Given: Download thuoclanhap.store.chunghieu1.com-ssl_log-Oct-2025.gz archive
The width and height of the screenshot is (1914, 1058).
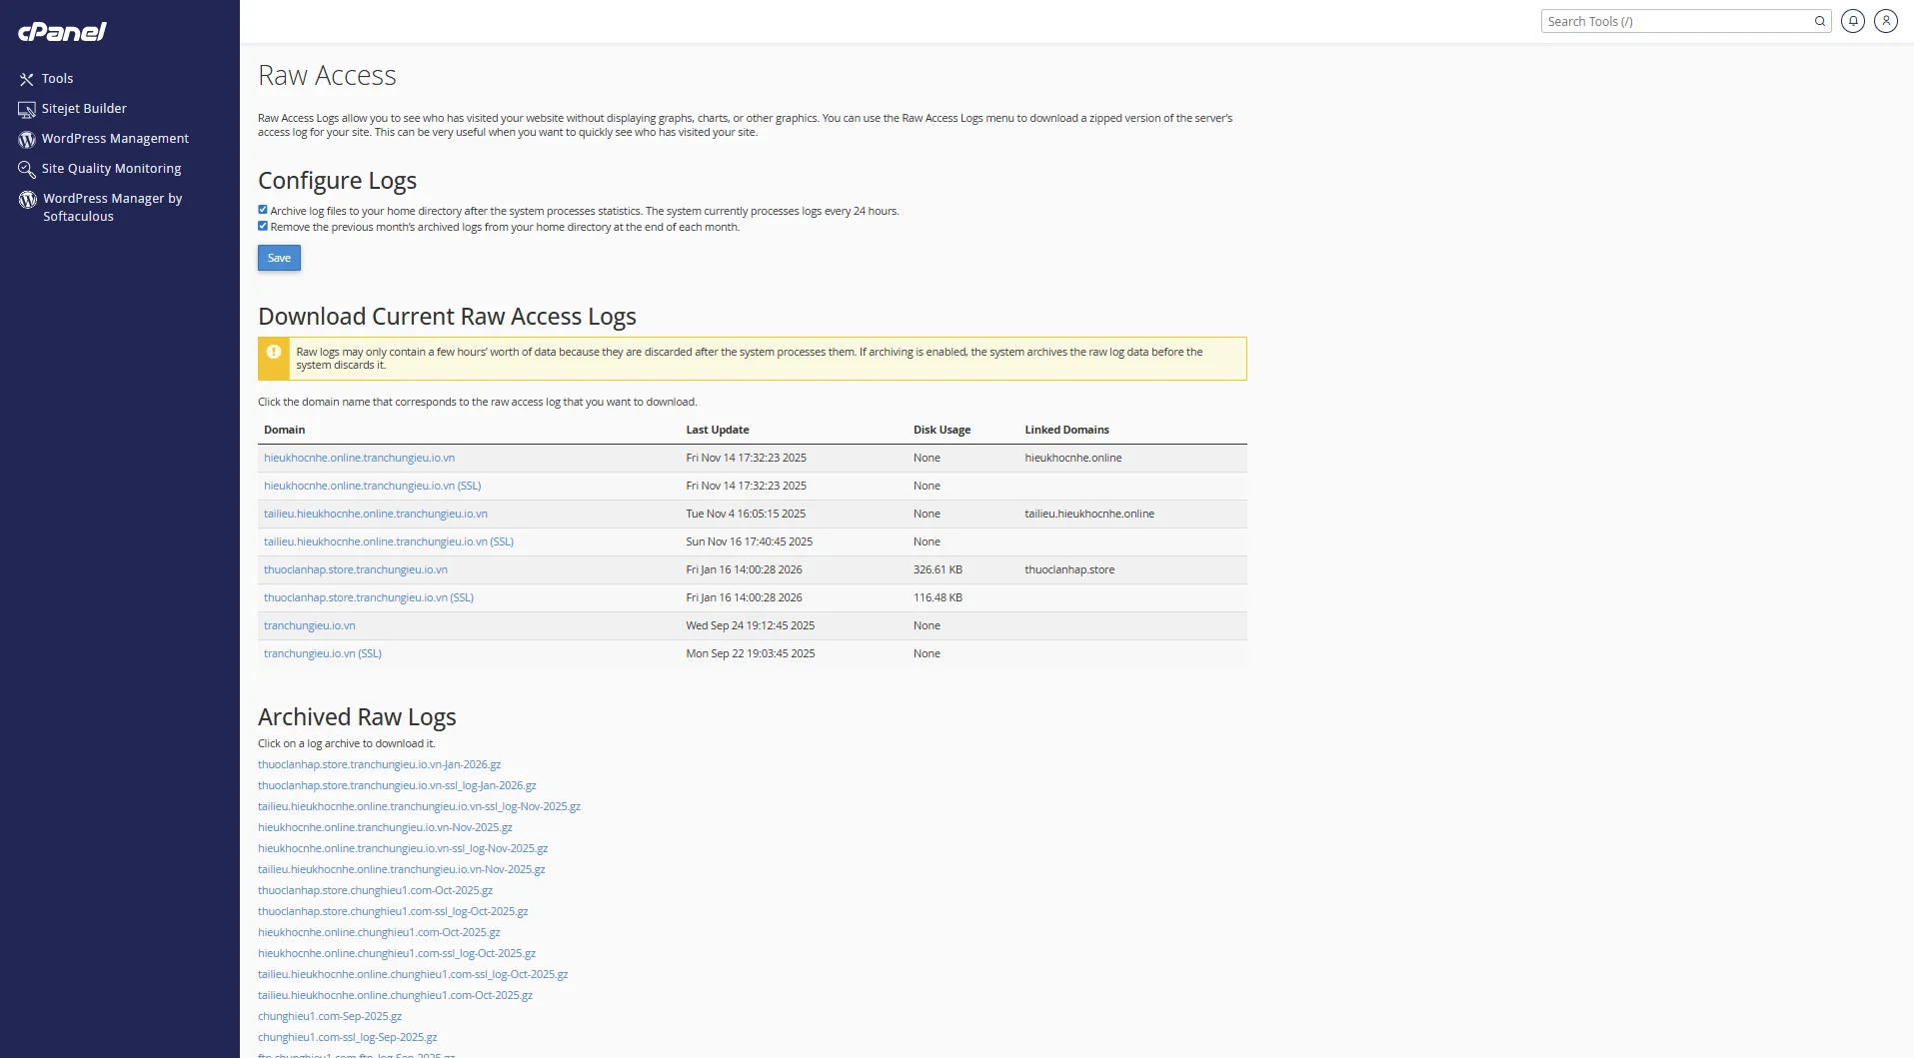Looking at the screenshot, I should (x=393, y=911).
